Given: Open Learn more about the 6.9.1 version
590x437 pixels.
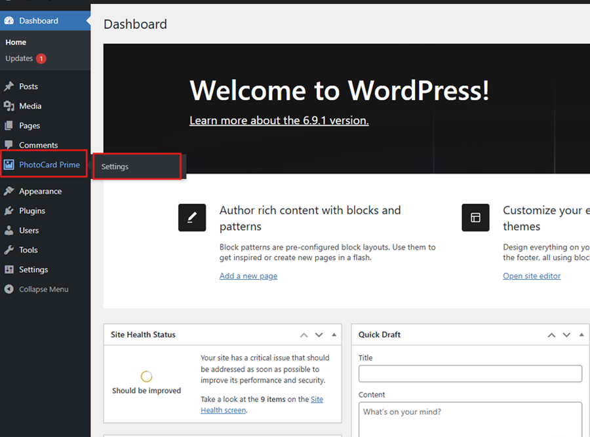Looking at the screenshot, I should pyautogui.click(x=279, y=121).
